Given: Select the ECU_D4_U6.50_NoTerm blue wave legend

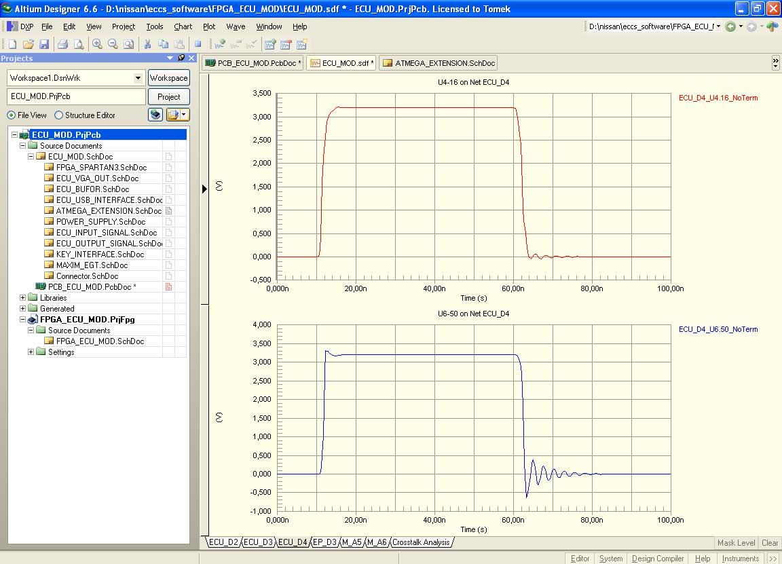Looking at the screenshot, I should pos(718,329).
